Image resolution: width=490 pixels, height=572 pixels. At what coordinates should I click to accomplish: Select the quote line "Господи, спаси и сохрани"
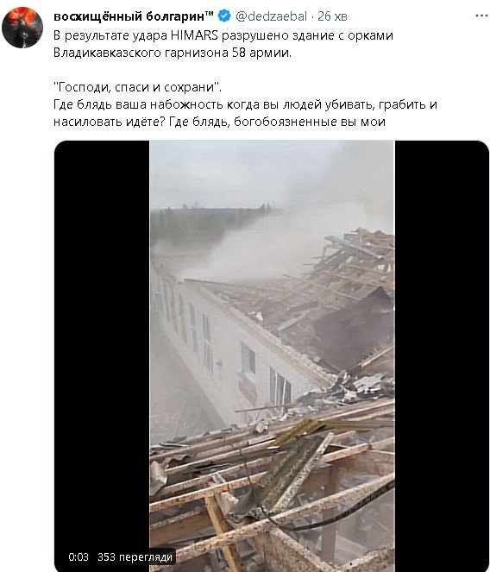click(x=137, y=87)
